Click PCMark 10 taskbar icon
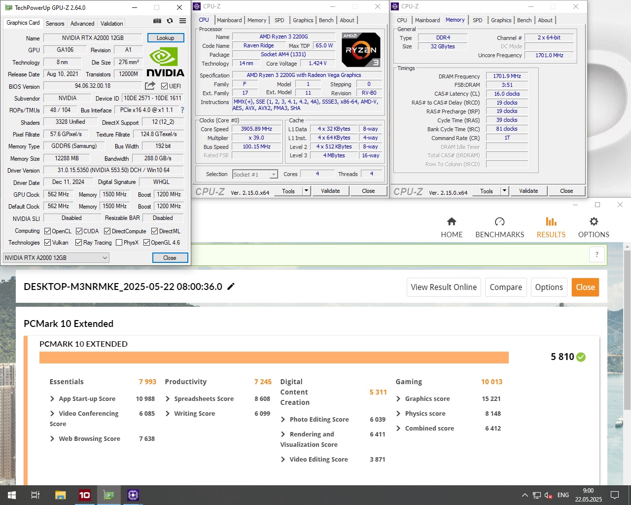Screen dimensions: 631x505 pos(85,495)
